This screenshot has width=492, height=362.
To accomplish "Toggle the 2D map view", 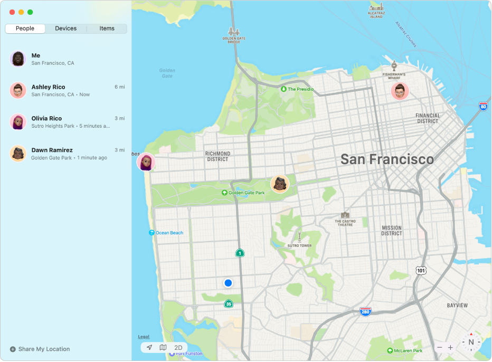I will (178, 347).
